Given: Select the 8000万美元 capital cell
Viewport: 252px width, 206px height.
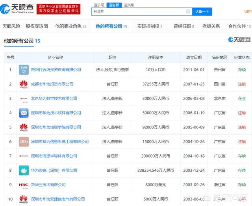Looking at the screenshot, I should (156, 185).
